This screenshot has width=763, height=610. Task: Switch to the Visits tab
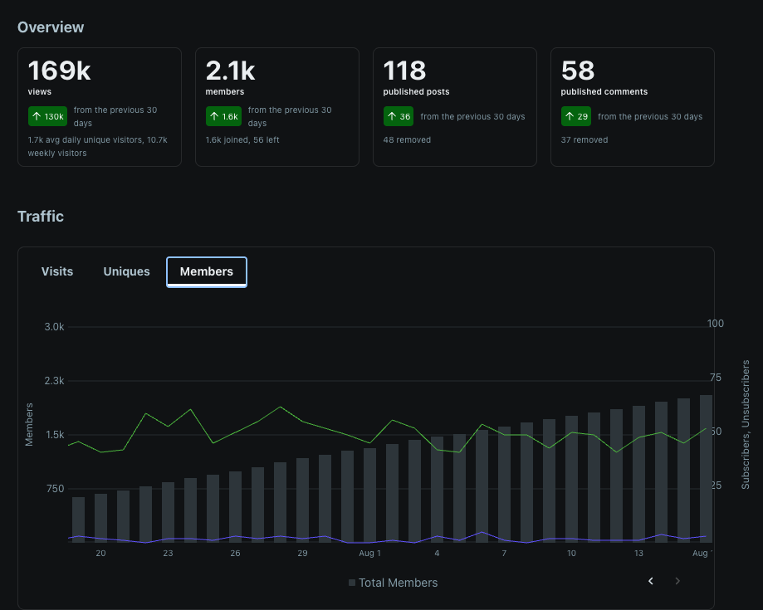pyautogui.click(x=57, y=271)
